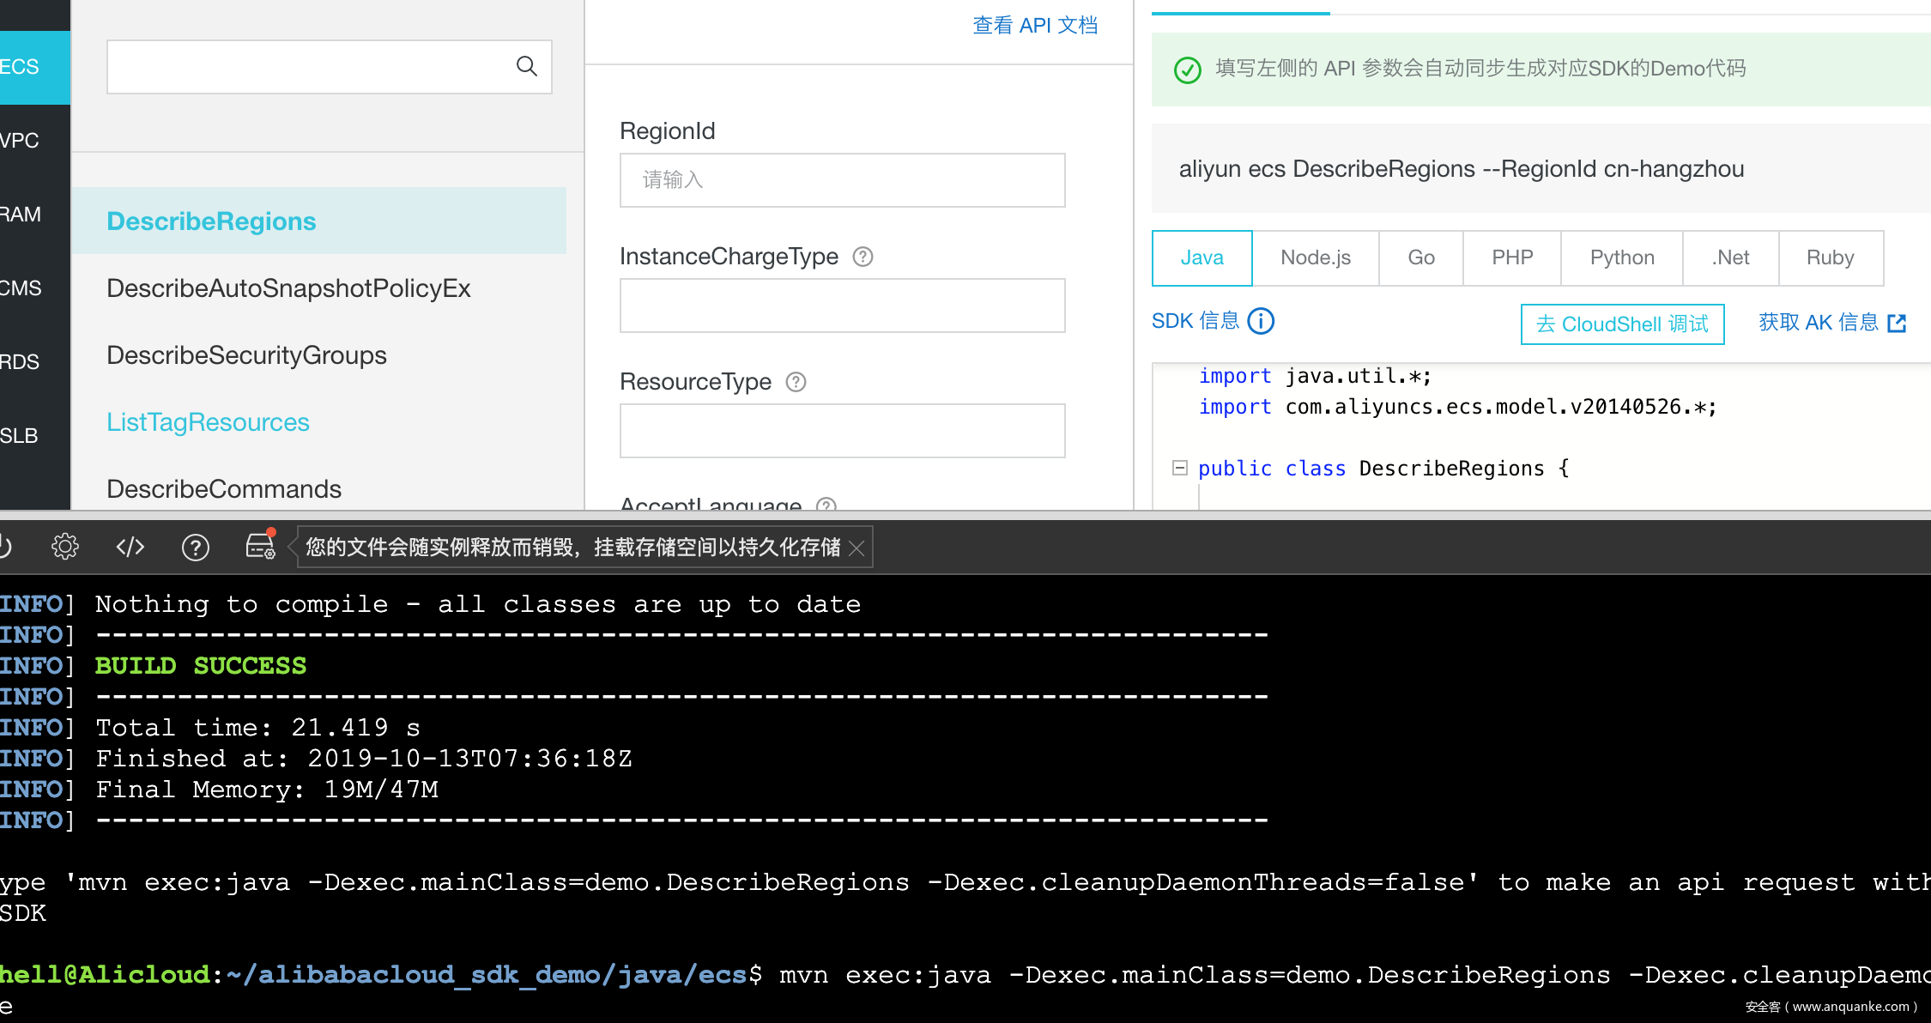Click the CloudShell debug button
Viewport: 1931px width, 1023px height.
[1622, 324]
